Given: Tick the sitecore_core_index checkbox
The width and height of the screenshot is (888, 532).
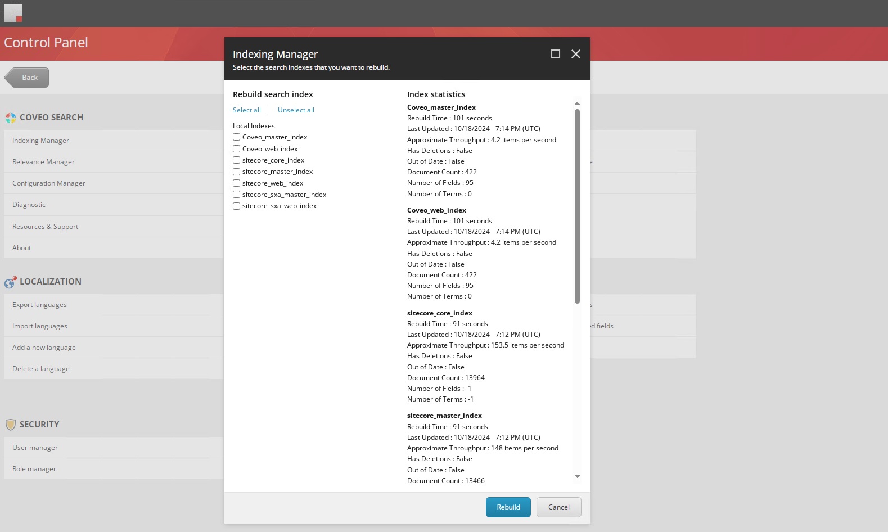Looking at the screenshot, I should [237, 160].
